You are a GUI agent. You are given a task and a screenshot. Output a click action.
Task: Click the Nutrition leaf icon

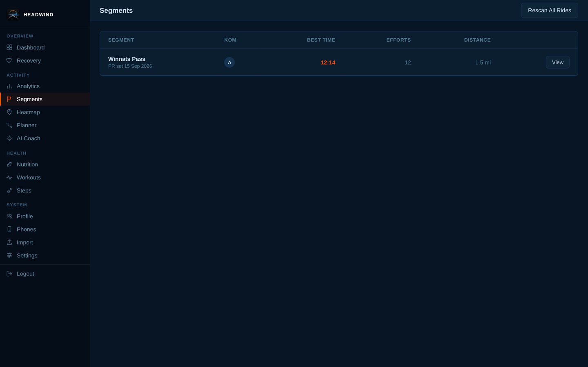(9, 165)
